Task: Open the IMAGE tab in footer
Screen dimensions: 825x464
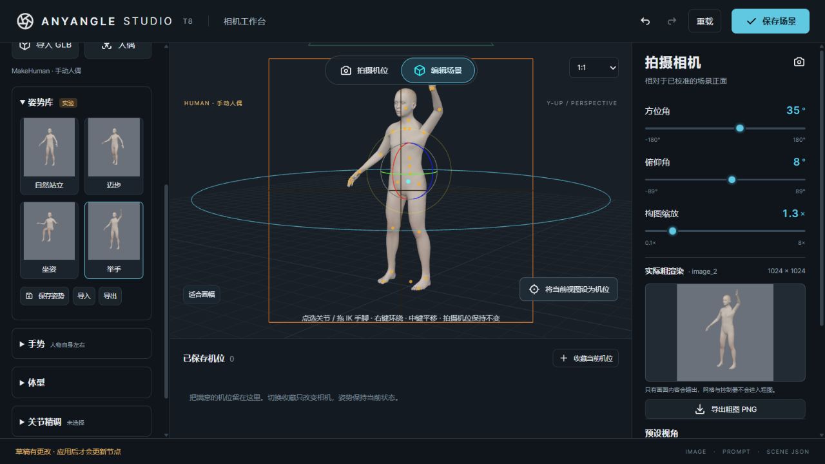Action: 695,452
